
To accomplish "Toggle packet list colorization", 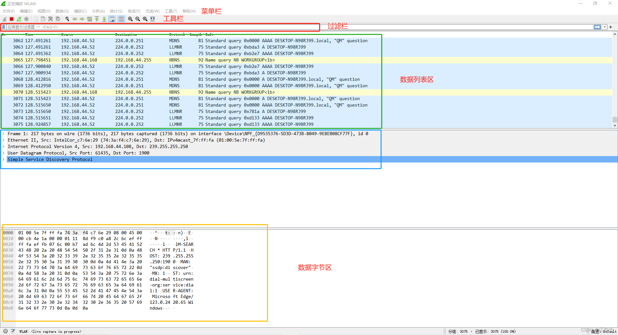I will pyautogui.click(x=121, y=19).
